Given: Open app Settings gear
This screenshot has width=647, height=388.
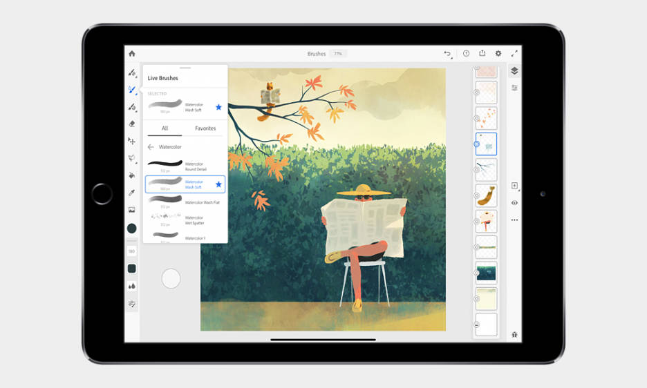Looking at the screenshot, I should (x=498, y=54).
